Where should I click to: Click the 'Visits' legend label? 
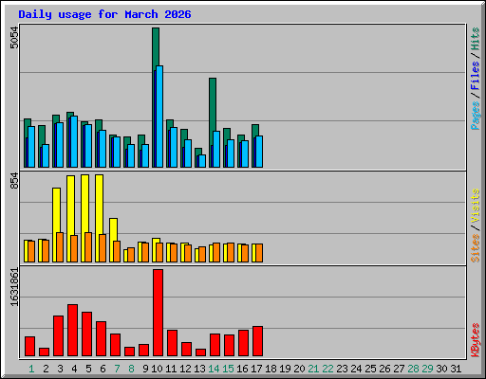pyautogui.click(x=475, y=206)
